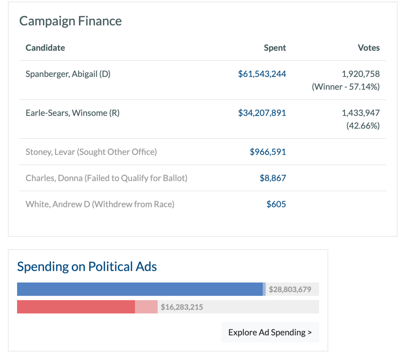
Task: Click the Candidate column header
Action: [45, 48]
